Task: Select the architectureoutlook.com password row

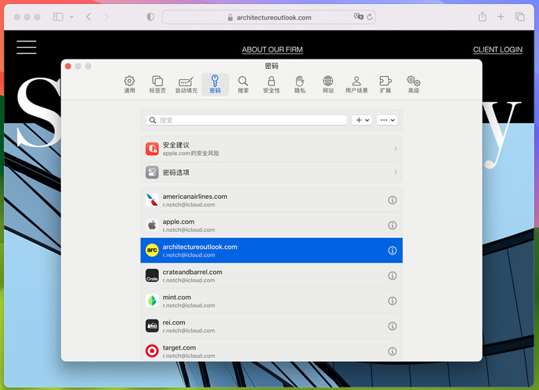Action: click(271, 251)
